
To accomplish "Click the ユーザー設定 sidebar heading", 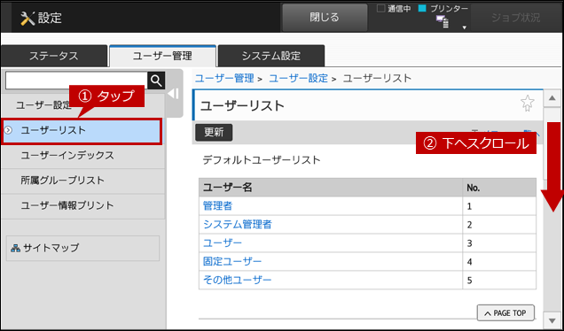I will click(x=43, y=105).
